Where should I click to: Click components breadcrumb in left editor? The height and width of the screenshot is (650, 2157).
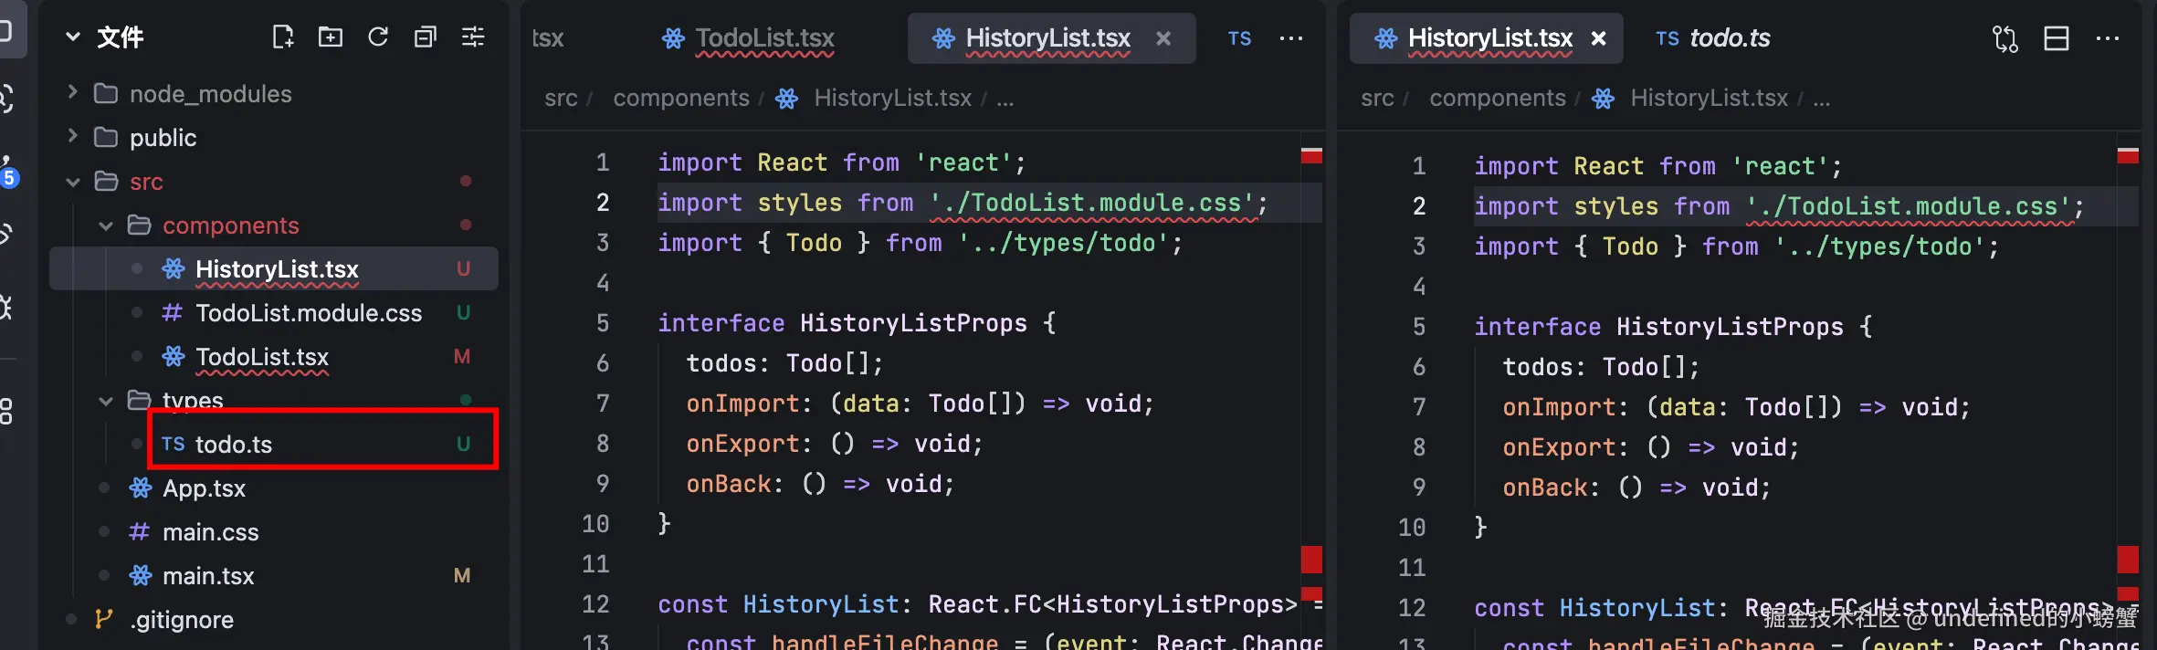(681, 98)
